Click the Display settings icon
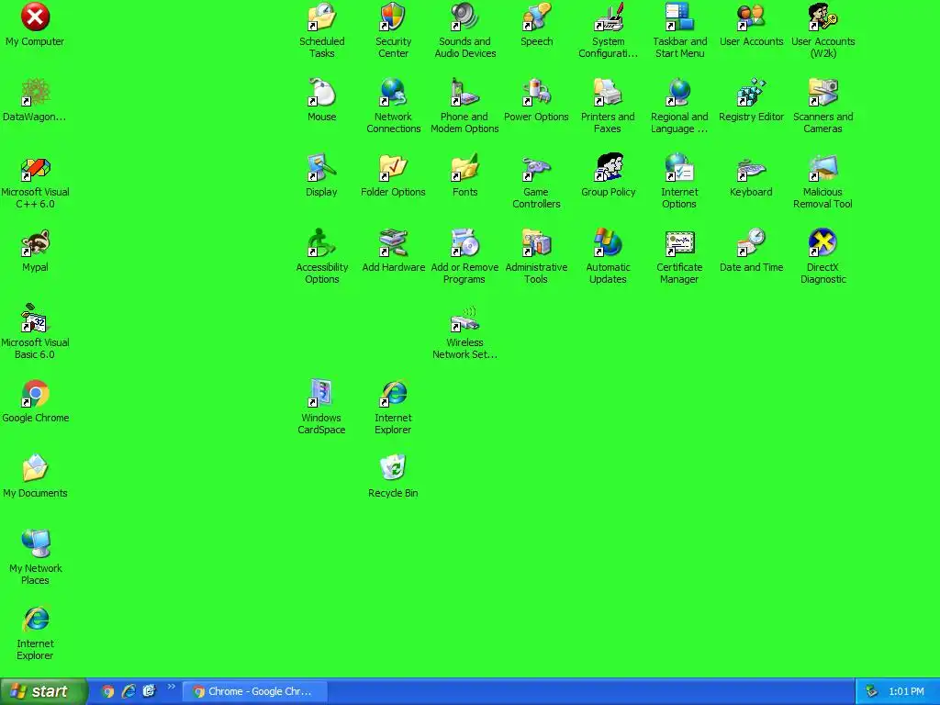 [321, 168]
